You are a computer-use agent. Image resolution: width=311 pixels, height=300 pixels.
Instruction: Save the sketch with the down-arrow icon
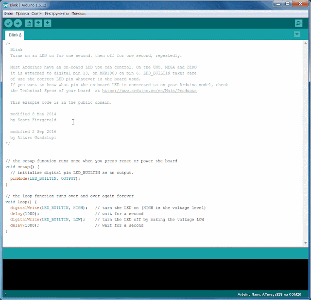[x=48, y=23]
